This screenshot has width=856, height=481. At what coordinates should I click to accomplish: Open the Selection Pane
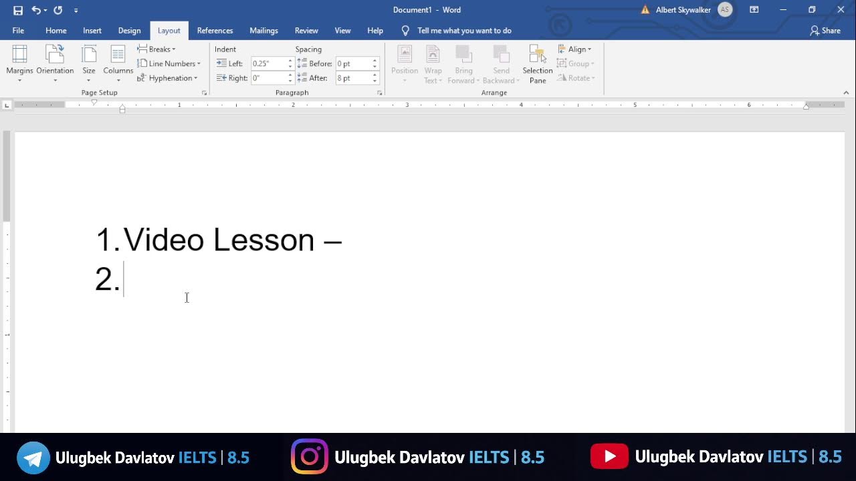[538, 64]
